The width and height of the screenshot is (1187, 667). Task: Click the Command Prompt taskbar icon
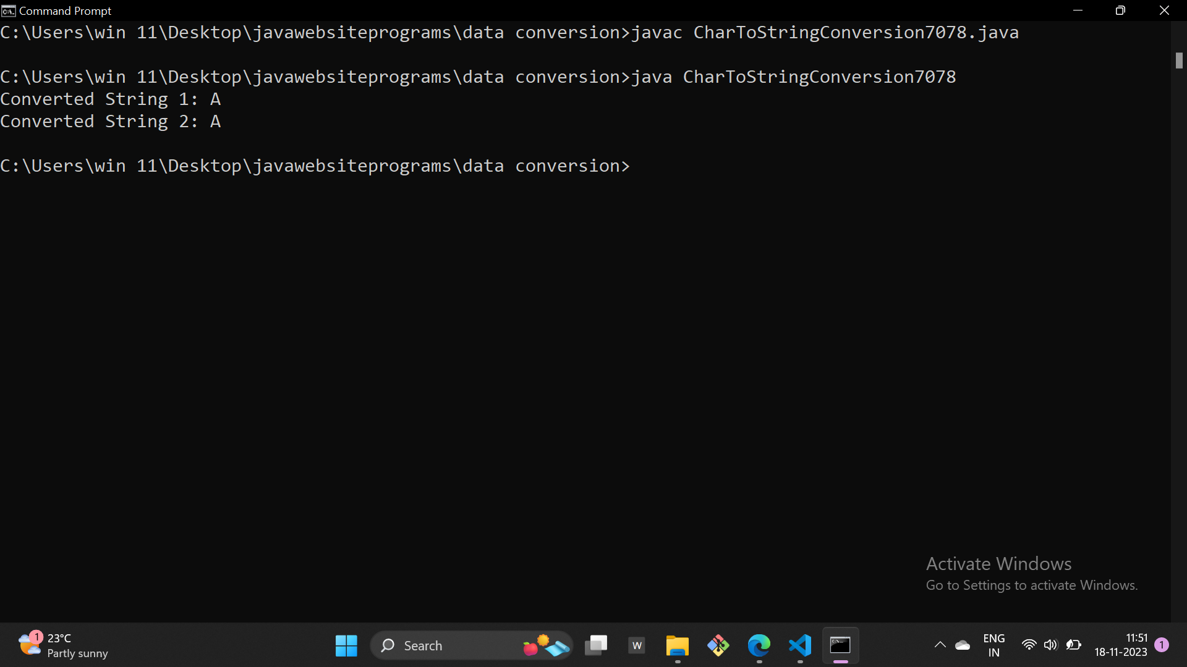[x=840, y=645]
